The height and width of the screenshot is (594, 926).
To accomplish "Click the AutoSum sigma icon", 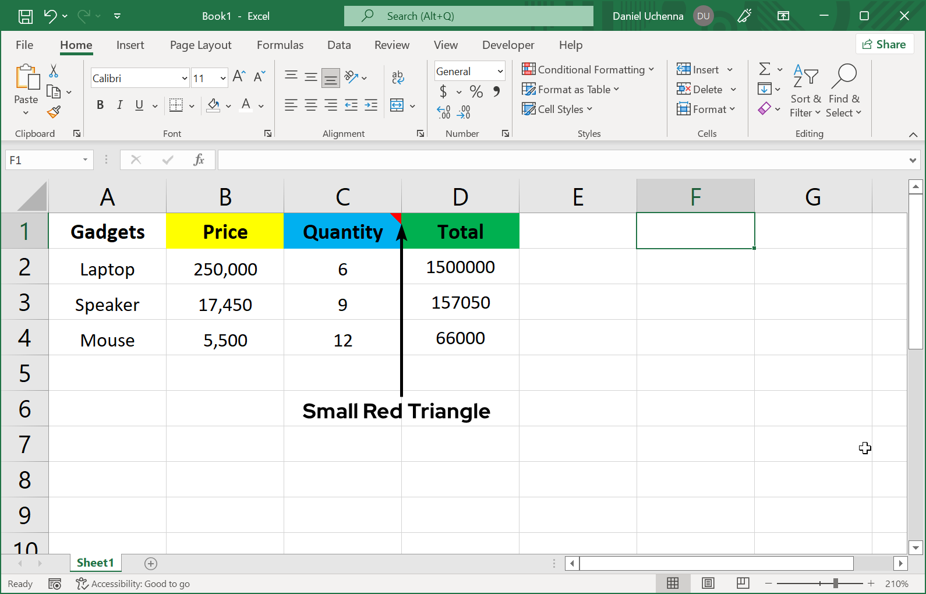I will pos(765,69).
